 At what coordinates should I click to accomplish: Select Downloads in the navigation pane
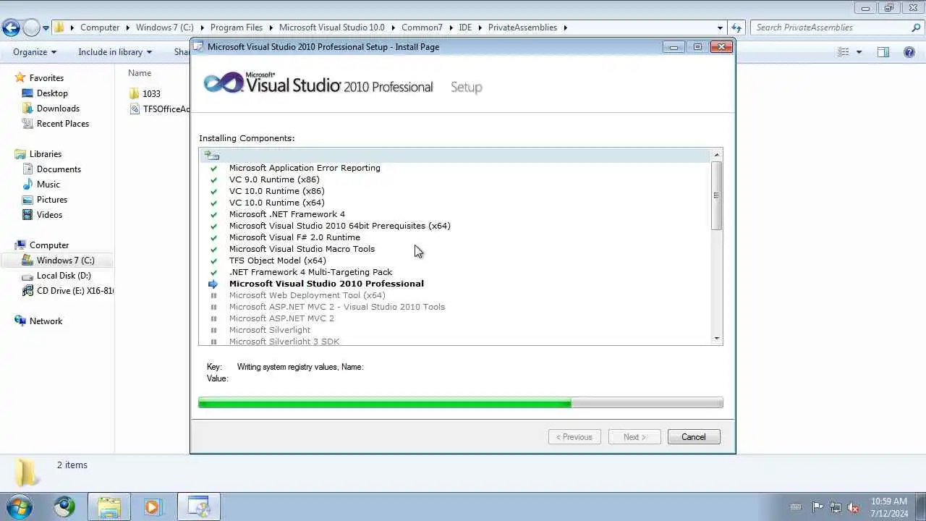[58, 109]
